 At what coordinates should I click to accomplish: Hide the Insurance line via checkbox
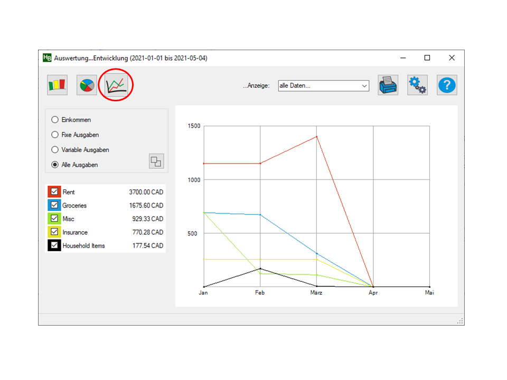click(x=54, y=232)
